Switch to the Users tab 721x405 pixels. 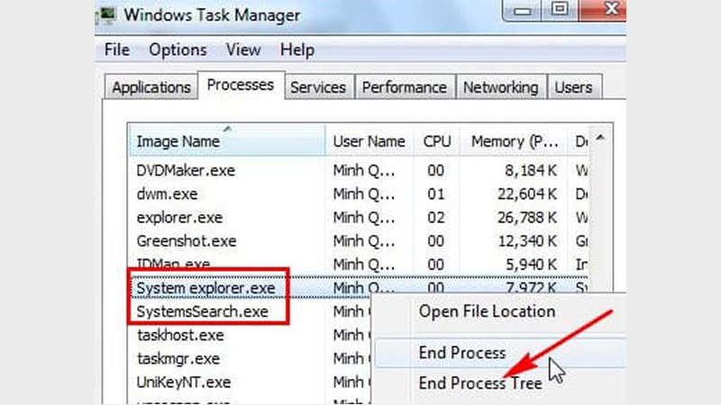574,87
